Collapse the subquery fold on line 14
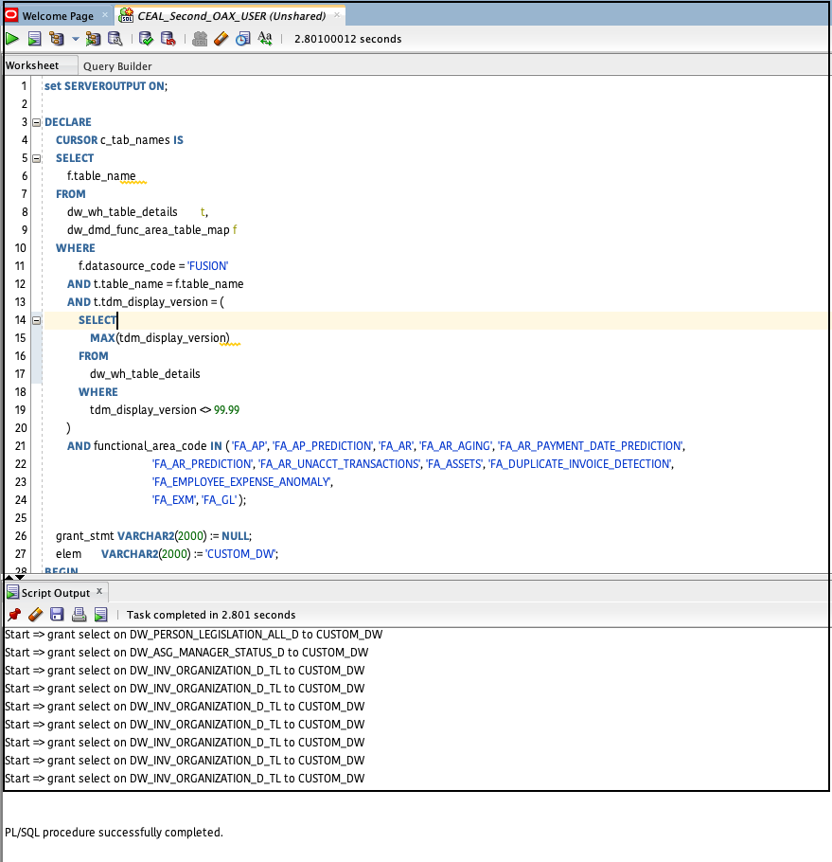The height and width of the screenshot is (862, 832). (x=36, y=320)
